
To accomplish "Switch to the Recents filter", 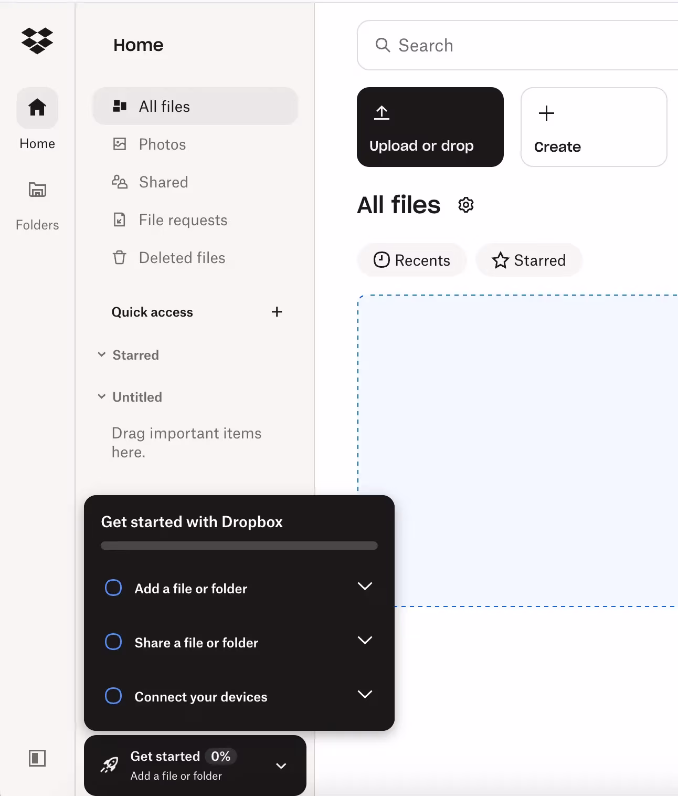I will click(x=411, y=260).
